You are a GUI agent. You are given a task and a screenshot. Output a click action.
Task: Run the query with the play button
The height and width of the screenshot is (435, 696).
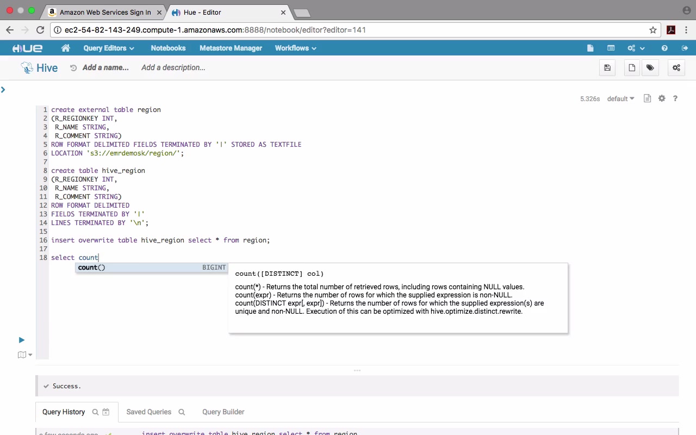coord(22,340)
